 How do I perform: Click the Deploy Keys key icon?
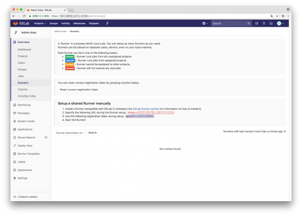point(15,145)
